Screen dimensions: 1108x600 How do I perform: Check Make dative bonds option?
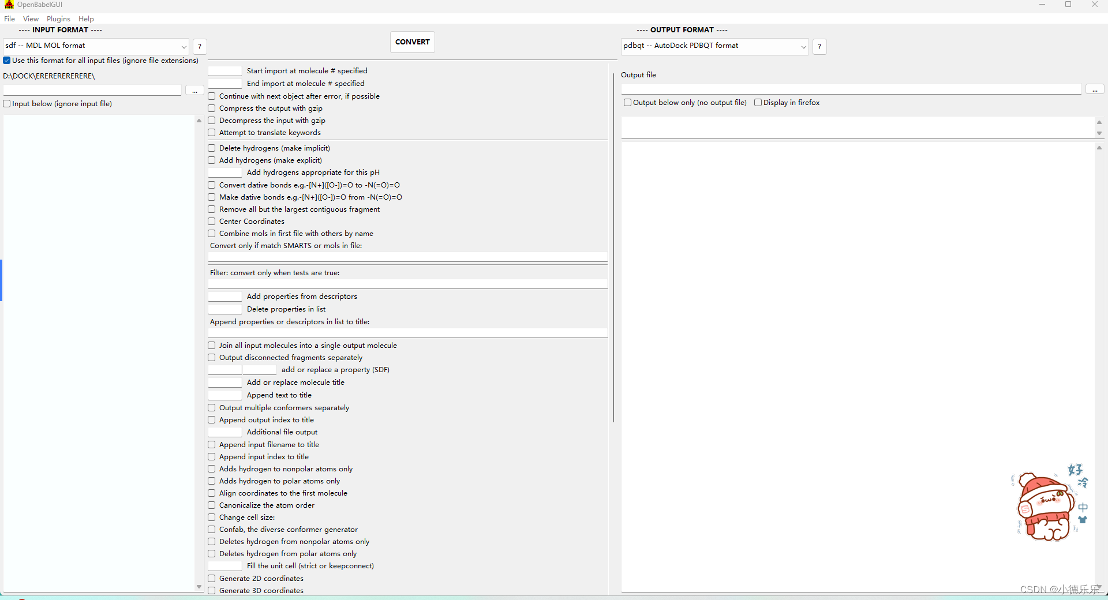pyautogui.click(x=212, y=197)
